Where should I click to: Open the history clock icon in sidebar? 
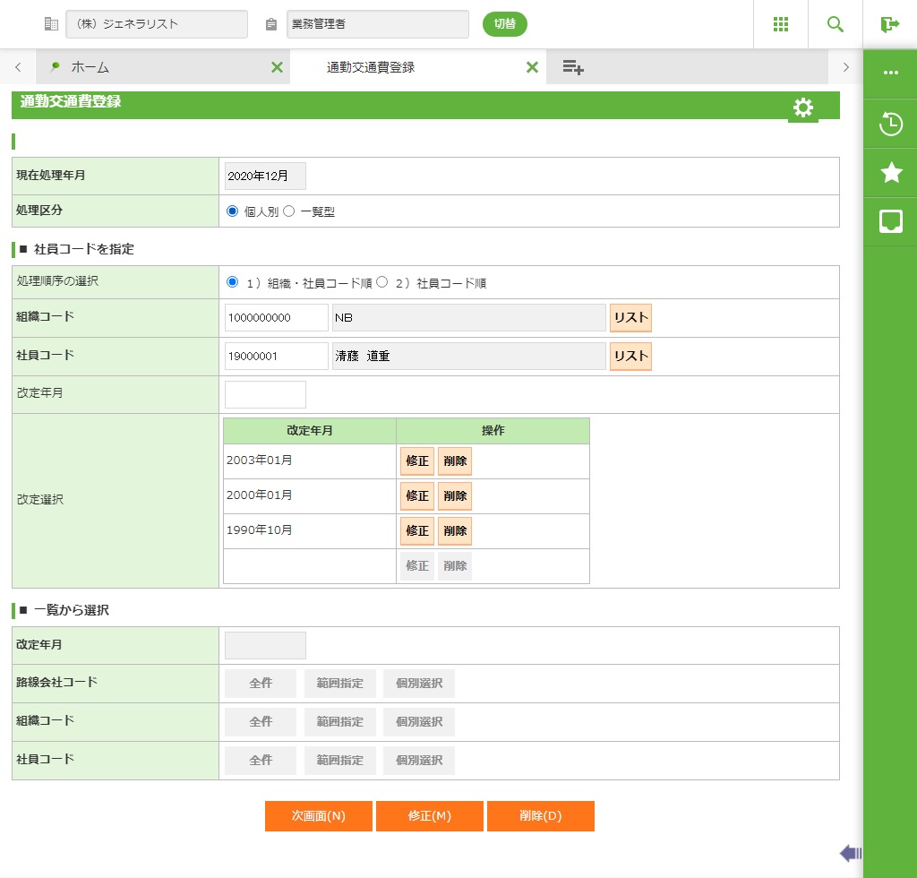(891, 124)
